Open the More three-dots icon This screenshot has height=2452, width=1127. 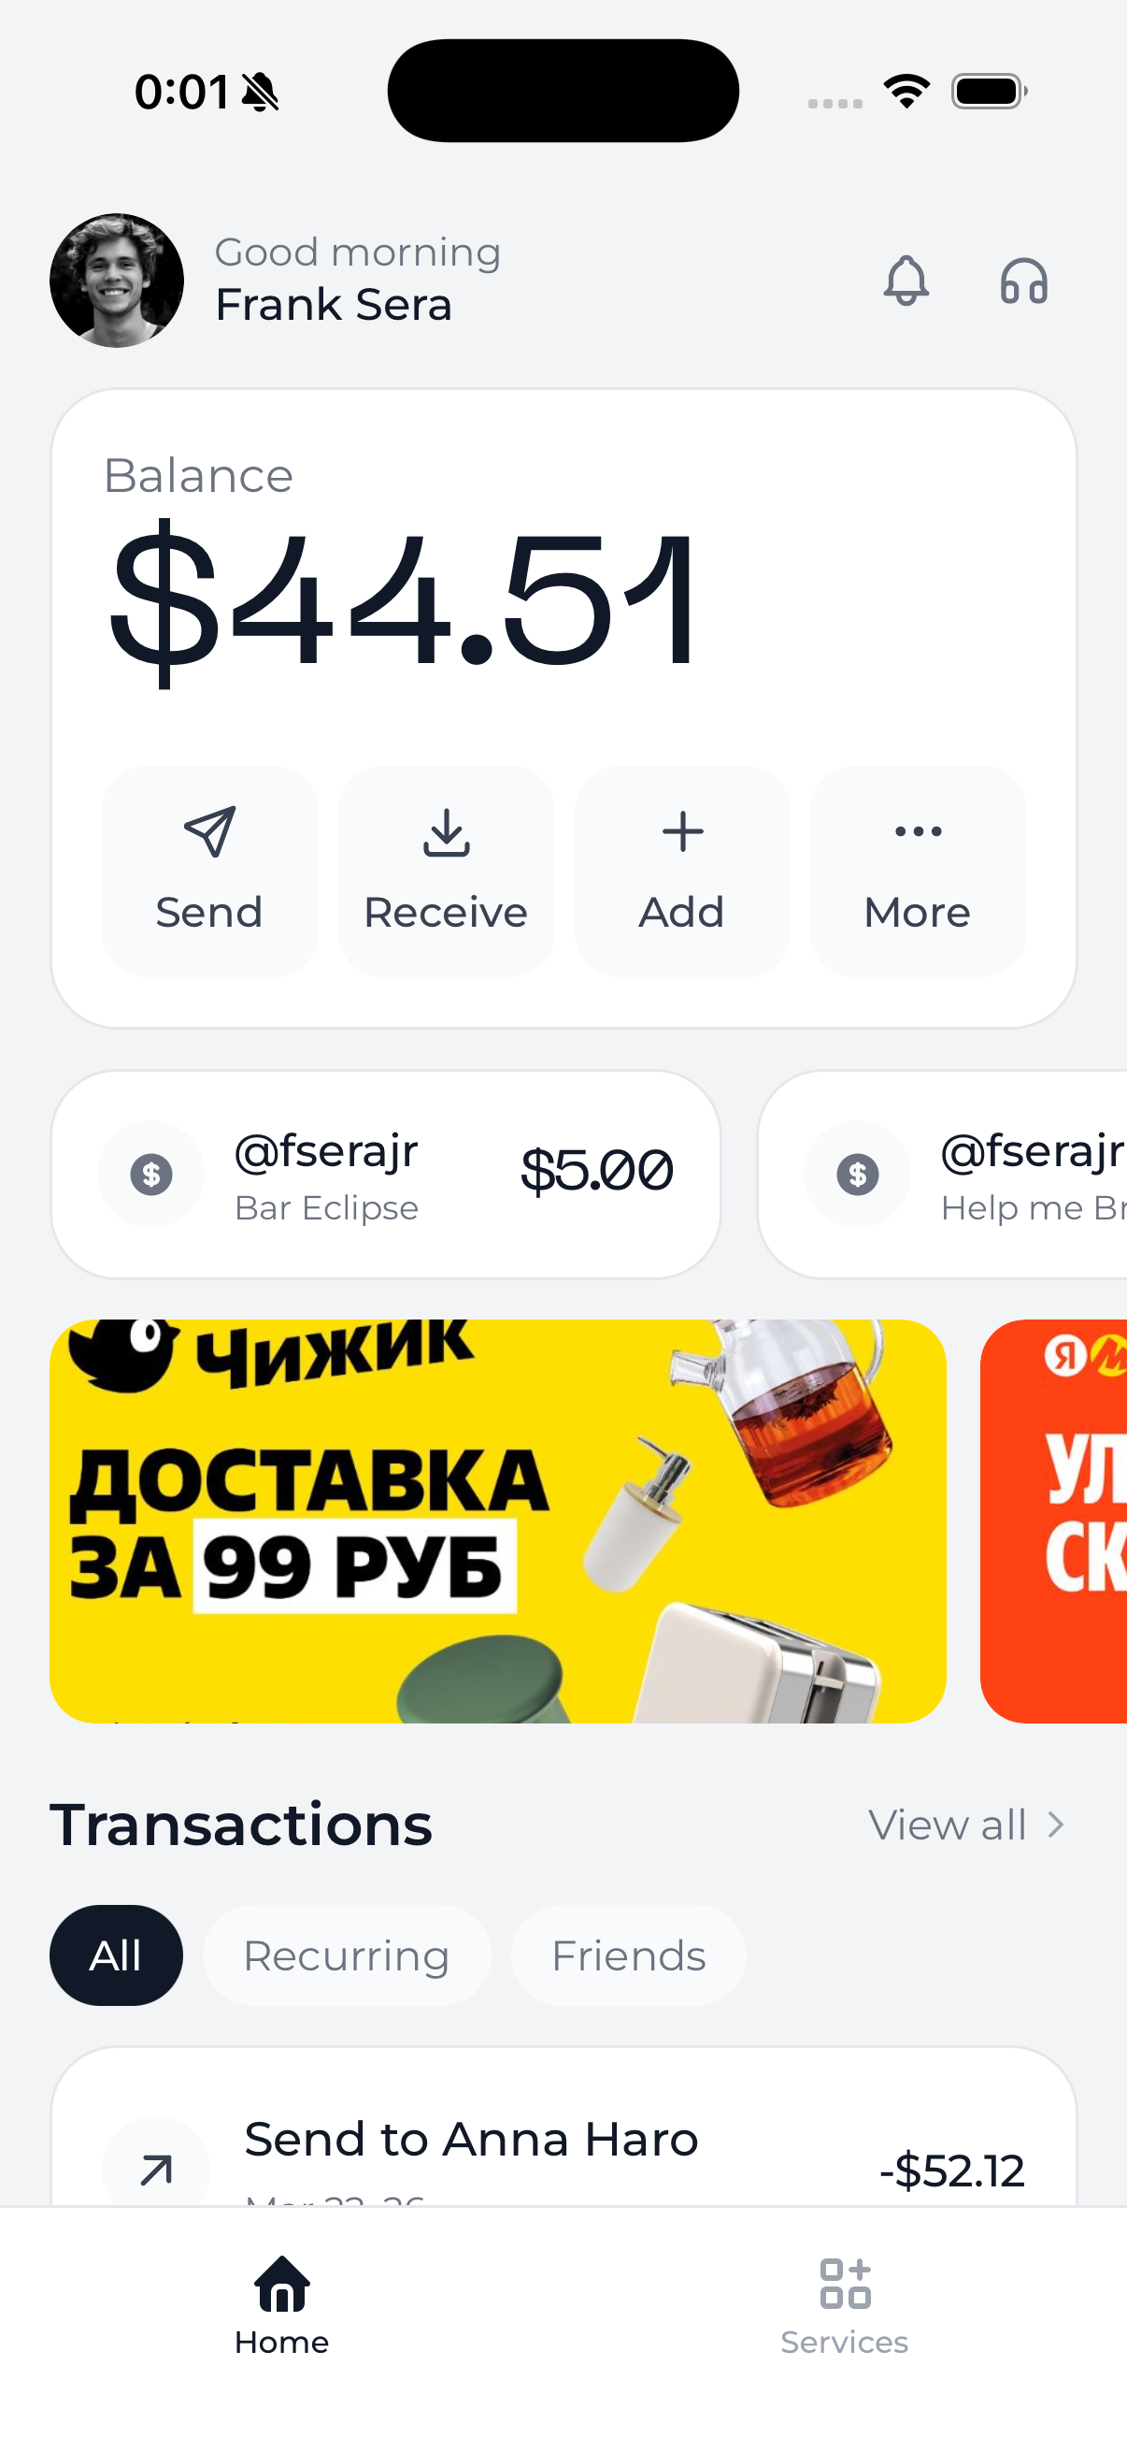pyautogui.click(x=918, y=831)
